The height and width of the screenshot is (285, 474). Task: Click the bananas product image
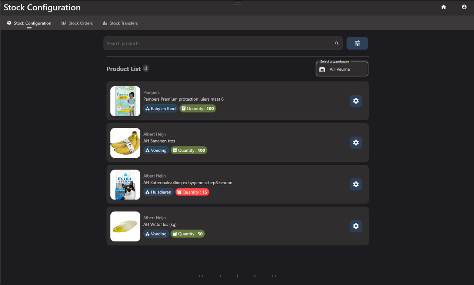pos(125,143)
